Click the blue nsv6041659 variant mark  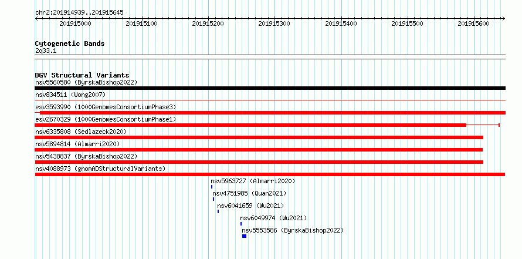tap(218, 211)
